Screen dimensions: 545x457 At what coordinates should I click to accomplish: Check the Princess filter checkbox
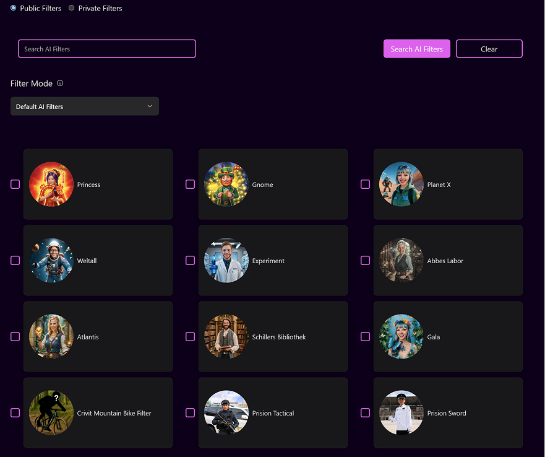[x=15, y=185]
